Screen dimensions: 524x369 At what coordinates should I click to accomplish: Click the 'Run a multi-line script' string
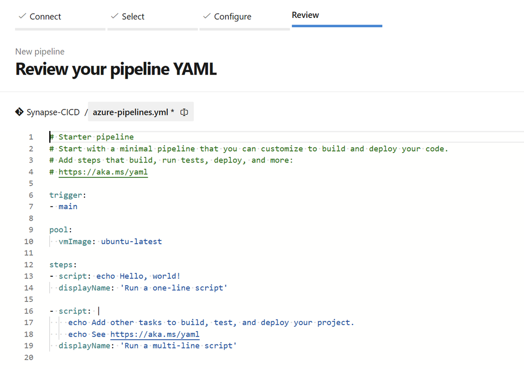click(179, 345)
